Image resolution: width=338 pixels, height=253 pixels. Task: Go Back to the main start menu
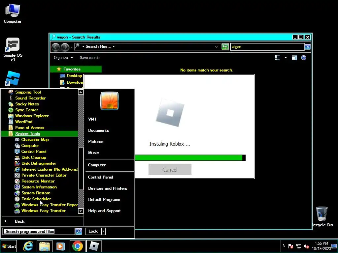[x=19, y=221]
